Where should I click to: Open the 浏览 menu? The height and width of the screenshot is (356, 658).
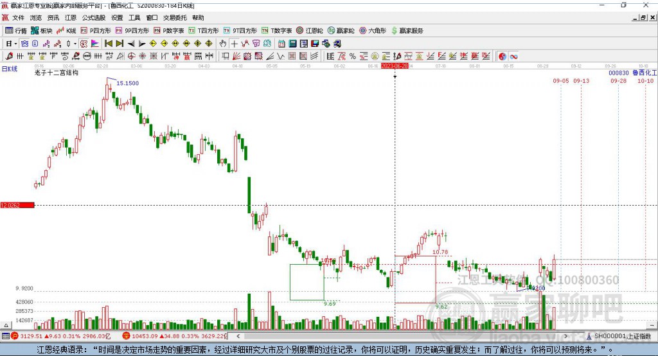click(36, 17)
